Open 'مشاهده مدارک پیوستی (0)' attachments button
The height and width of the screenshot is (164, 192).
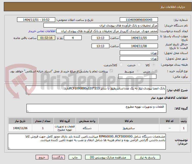click(x=108, y=157)
